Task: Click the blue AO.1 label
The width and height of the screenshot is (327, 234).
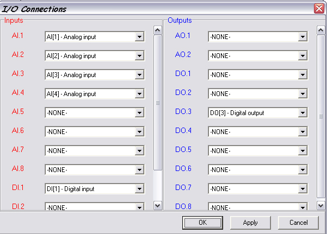Action: [x=183, y=36]
